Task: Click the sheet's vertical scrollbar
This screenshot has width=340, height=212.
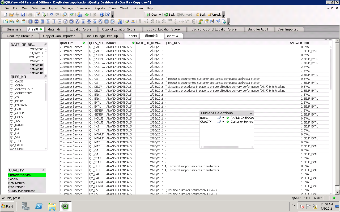Action: pos(337,117)
